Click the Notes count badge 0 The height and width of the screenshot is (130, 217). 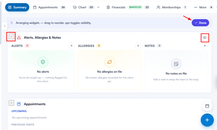(159, 46)
